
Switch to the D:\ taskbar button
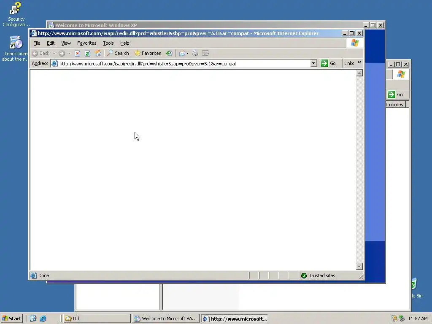pyautogui.click(x=97, y=319)
